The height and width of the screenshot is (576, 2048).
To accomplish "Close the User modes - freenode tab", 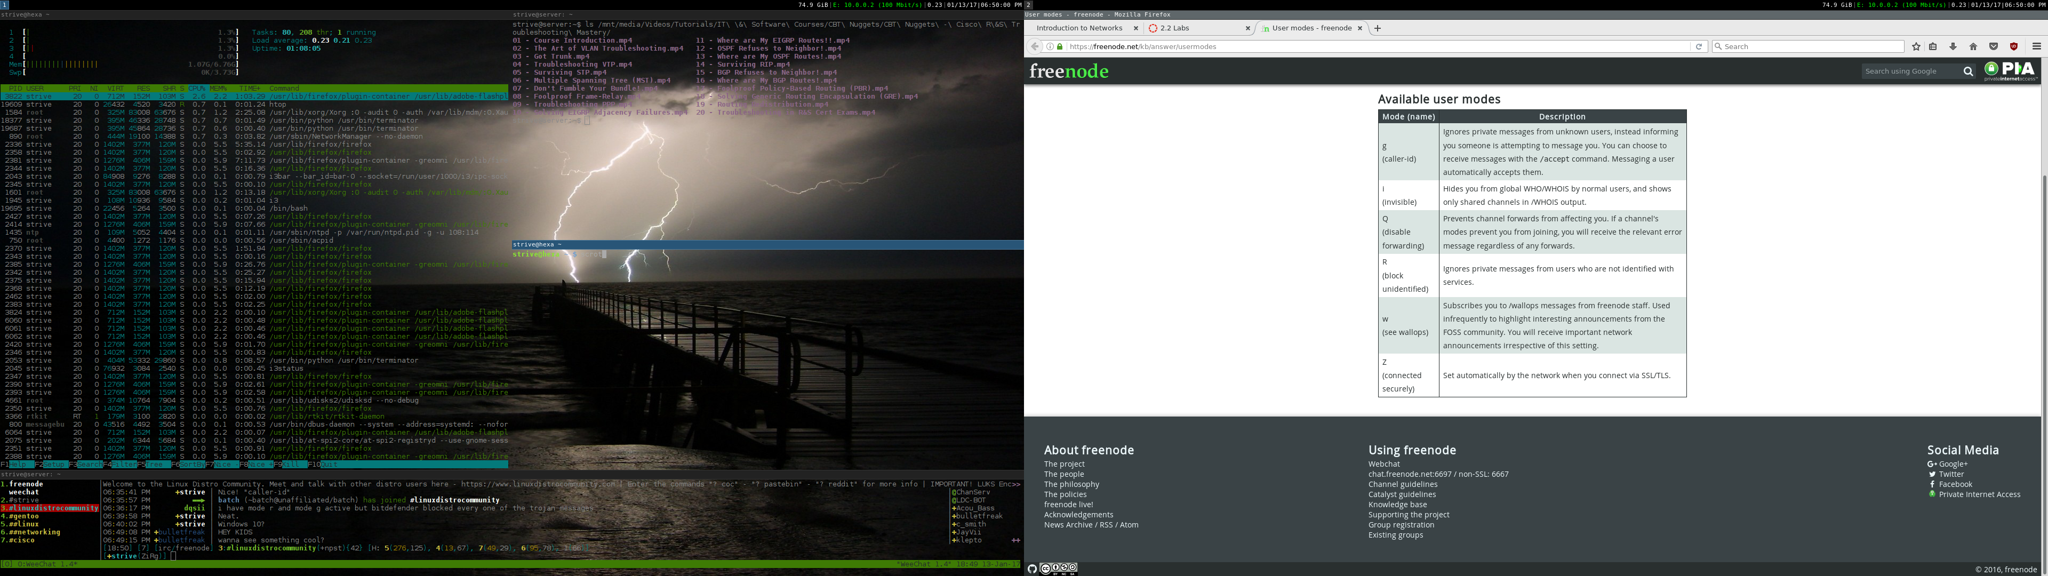I will tap(1359, 28).
